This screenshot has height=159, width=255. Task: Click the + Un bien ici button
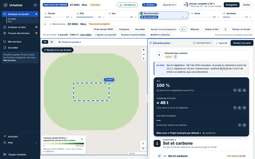[127, 5]
